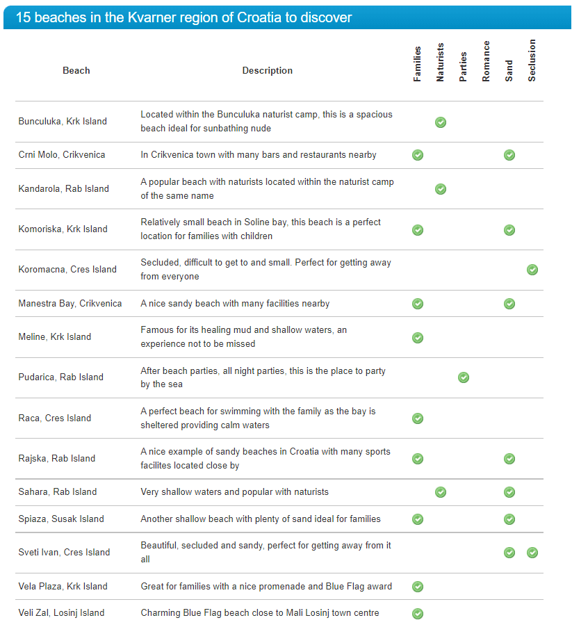Click the Seclusion column header
The image size is (572, 627).
(x=532, y=60)
